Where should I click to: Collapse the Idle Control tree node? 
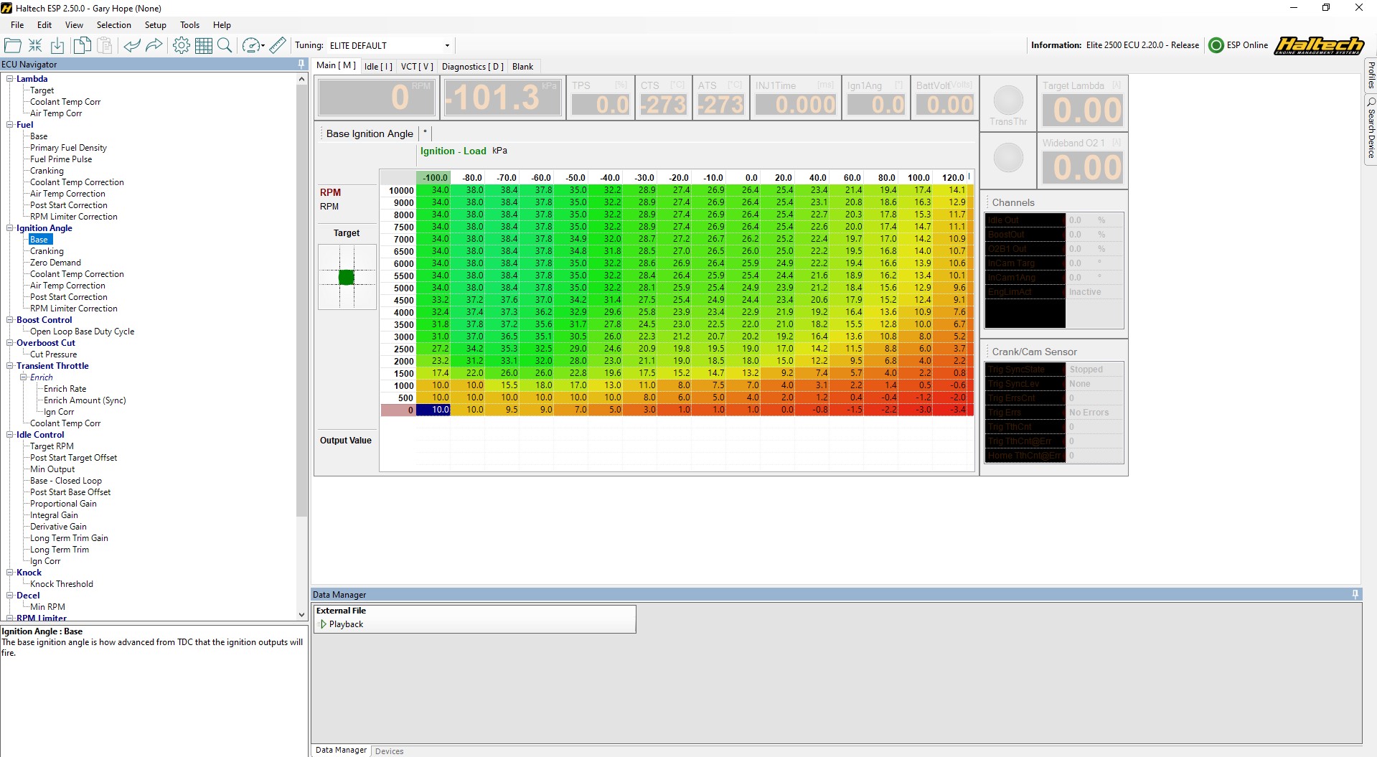10,435
